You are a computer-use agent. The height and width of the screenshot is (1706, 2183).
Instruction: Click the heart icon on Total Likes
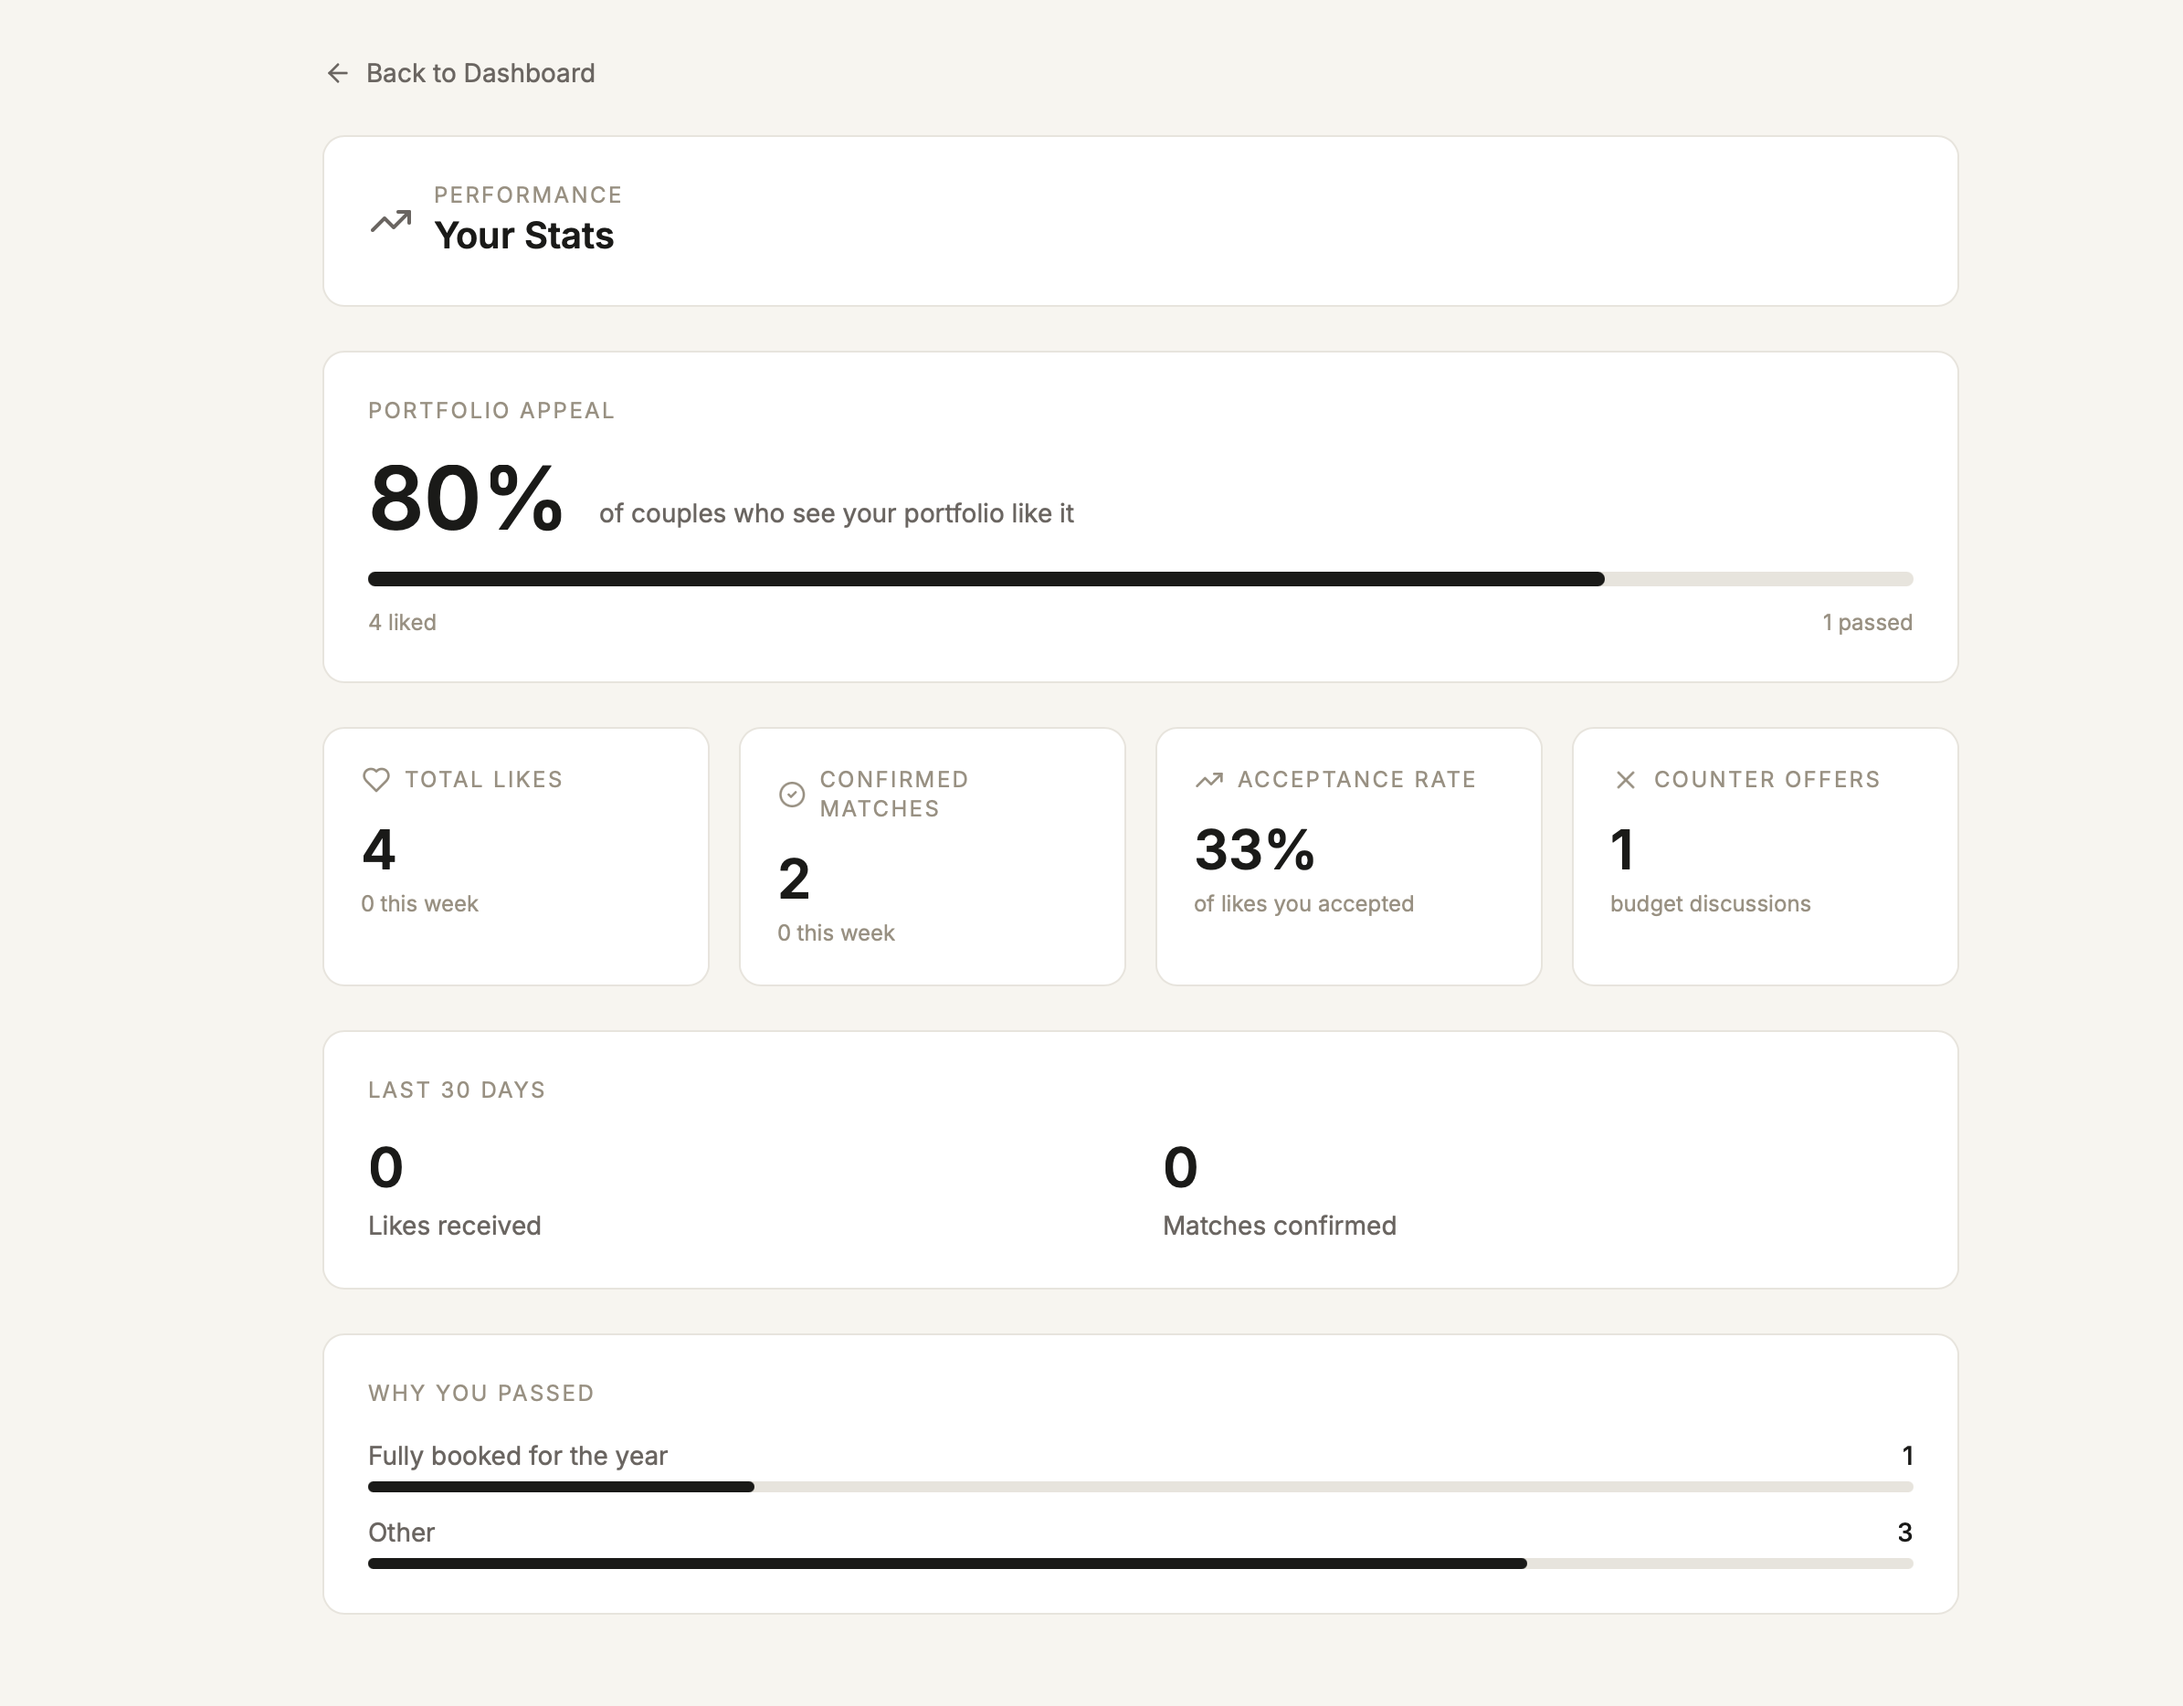[375, 780]
